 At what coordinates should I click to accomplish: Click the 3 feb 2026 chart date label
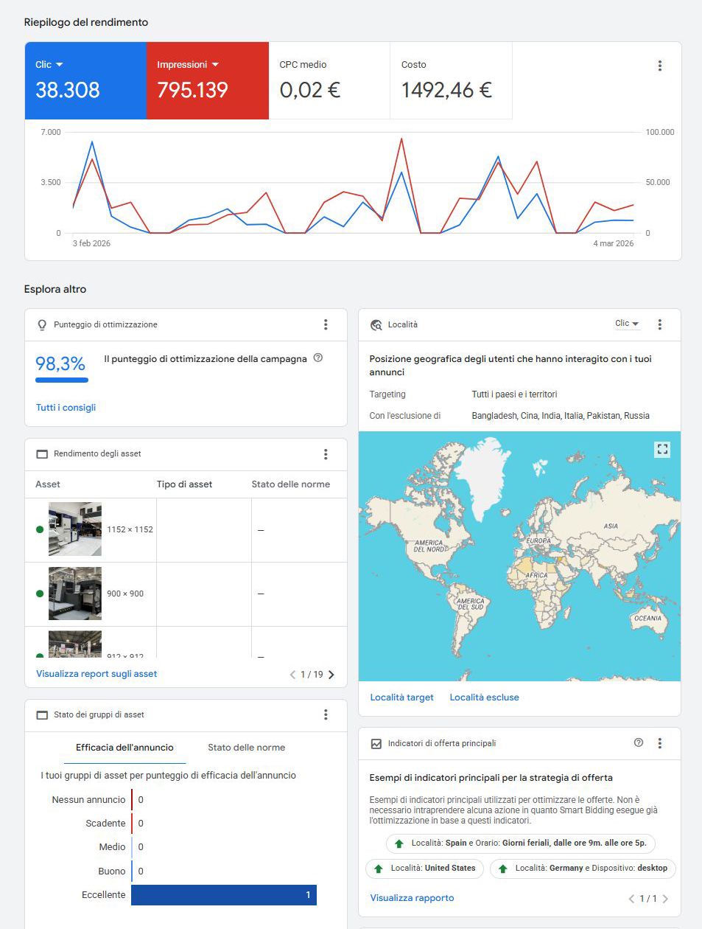pyautogui.click(x=91, y=243)
